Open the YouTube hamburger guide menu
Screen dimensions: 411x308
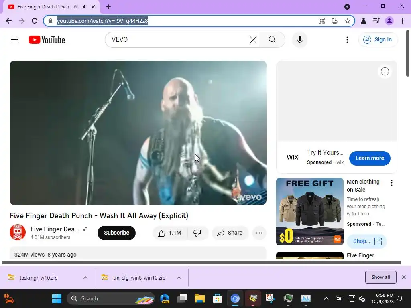[x=14, y=40]
